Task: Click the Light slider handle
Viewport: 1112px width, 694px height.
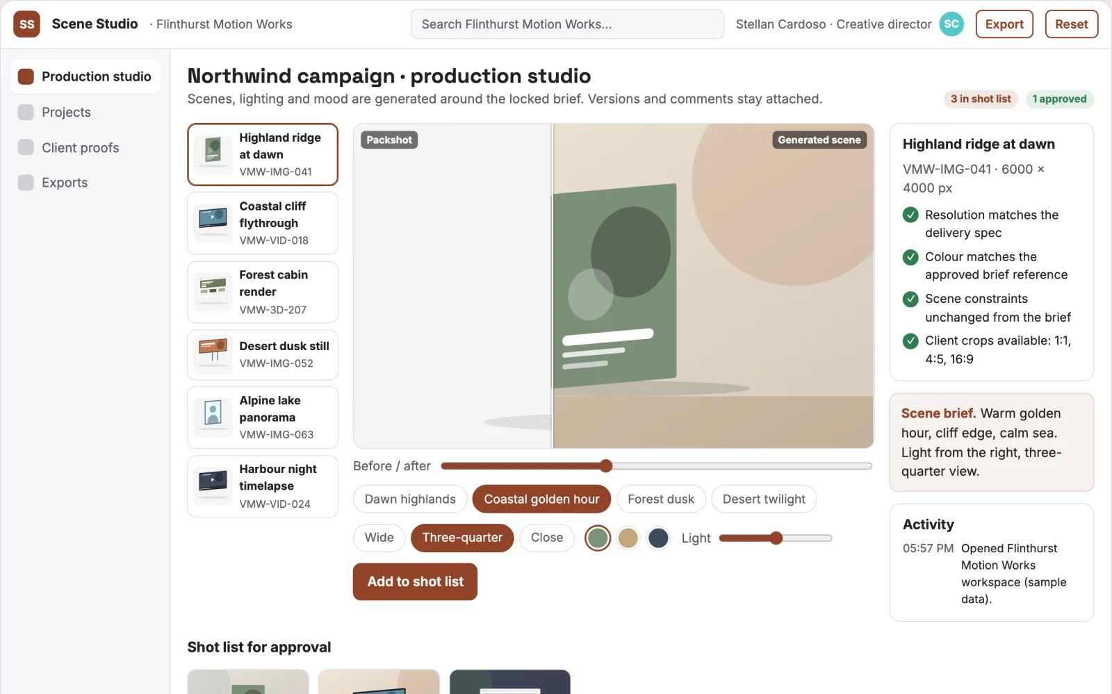Action: [x=776, y=538]
